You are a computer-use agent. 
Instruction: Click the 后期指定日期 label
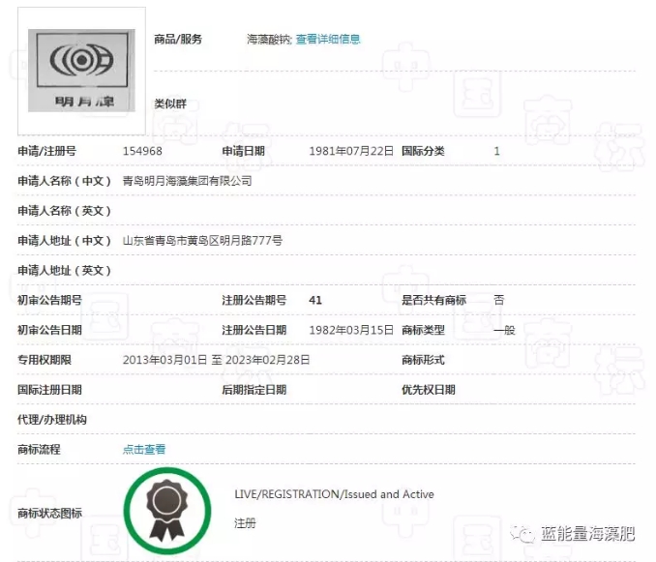pos(254,390)
